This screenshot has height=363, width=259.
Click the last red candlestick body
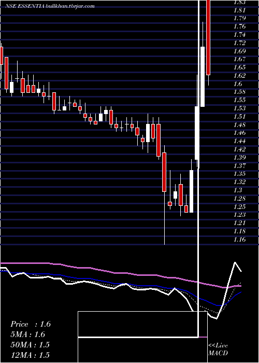point(208,37)
